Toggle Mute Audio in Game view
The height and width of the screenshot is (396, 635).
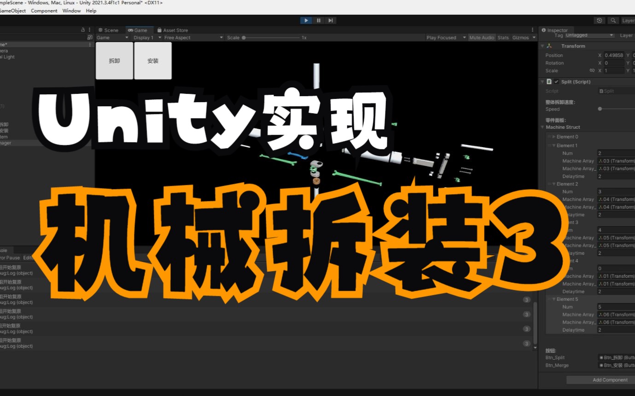482,38
